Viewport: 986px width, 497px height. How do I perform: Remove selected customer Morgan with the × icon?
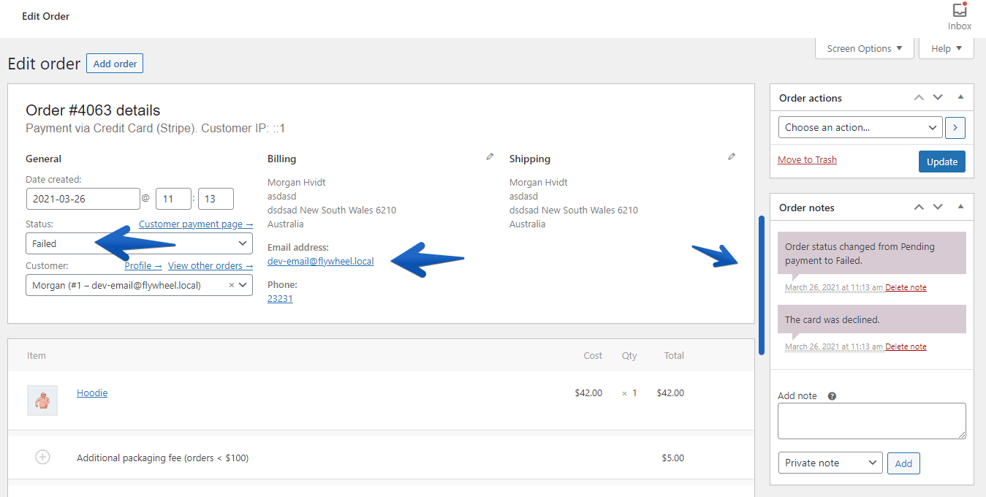231,285
